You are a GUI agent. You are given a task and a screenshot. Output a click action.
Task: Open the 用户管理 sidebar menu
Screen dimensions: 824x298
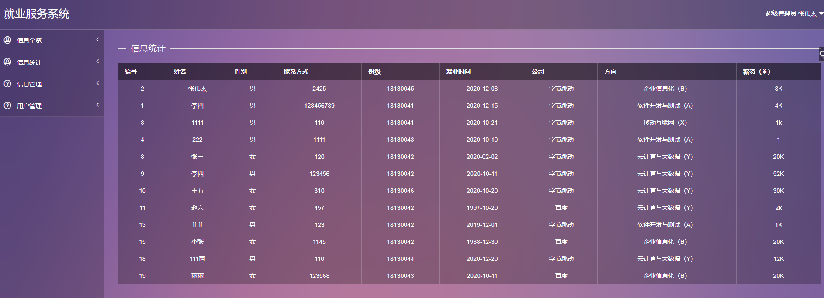pyautogui.click(x=52, y=106)
